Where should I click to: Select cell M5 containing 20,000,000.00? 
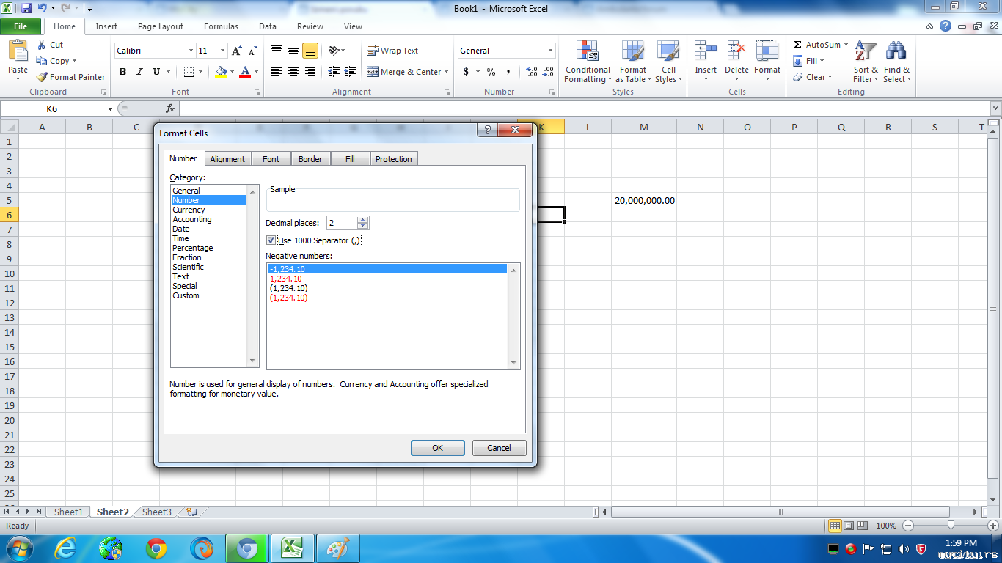coord(644,200)
